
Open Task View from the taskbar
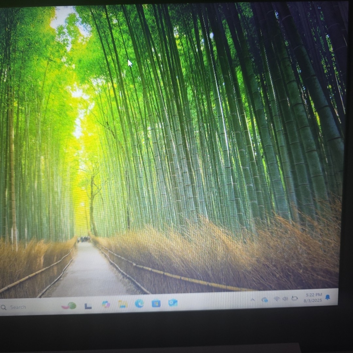(88, 306)
